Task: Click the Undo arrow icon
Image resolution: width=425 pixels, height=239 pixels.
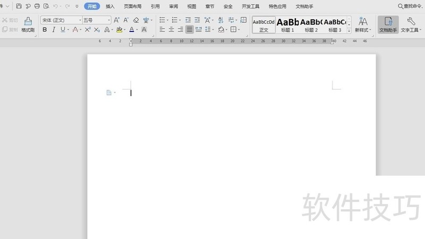Action: [55, 6]
